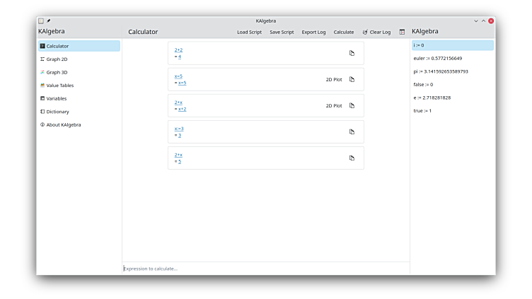Copy the x:=3 result entry
This screenshot has height=299, width=532.
click(352, 131)
